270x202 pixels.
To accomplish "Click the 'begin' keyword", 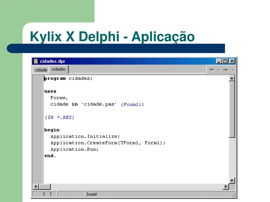I will pos(52,130).
